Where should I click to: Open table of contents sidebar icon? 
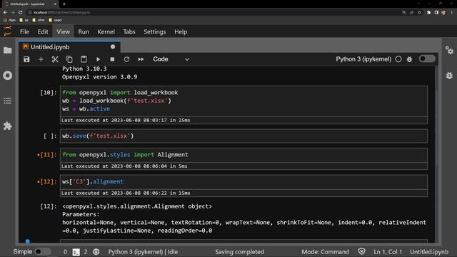pos(8,101)
